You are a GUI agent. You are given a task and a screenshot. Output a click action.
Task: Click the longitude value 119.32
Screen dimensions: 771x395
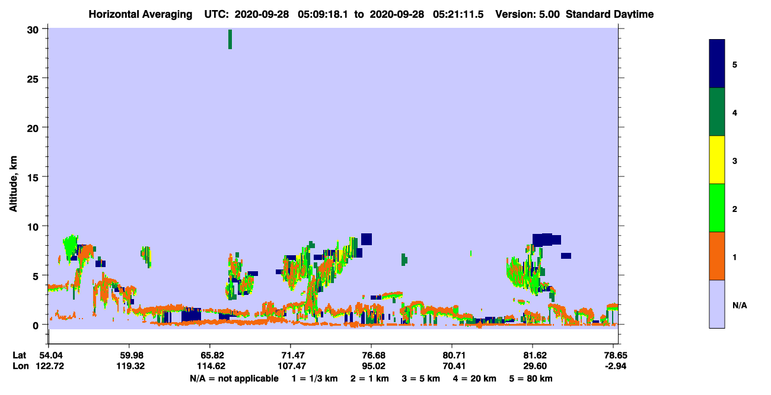pyautogui.click(x=129, y=366)
